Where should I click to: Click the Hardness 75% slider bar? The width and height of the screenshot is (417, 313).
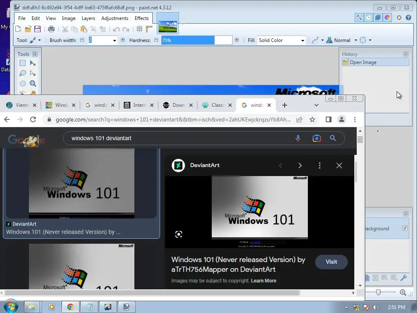pyautogui.click(x=197, y=40)
